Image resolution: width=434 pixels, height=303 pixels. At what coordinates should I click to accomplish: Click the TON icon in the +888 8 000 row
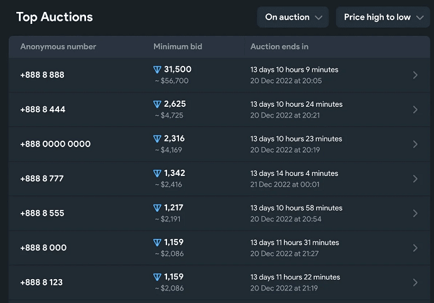[x=157, y=243]
